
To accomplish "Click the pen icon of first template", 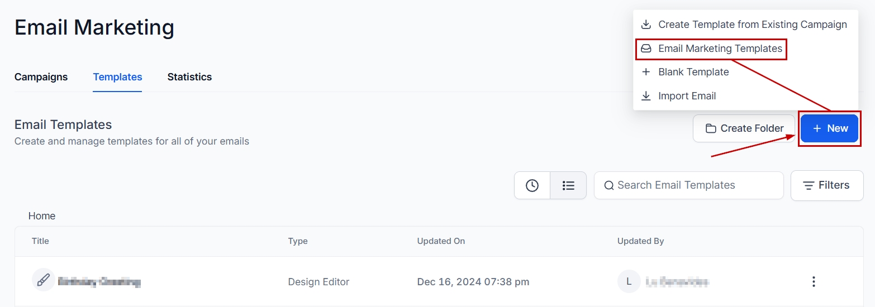I will [x=43, y=280].
